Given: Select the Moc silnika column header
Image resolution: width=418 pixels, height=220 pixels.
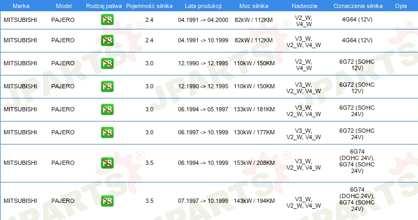Looking at the screenshot, I should pos(254,6).
